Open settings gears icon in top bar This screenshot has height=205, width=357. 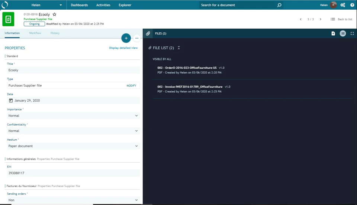tap(342, 5)
